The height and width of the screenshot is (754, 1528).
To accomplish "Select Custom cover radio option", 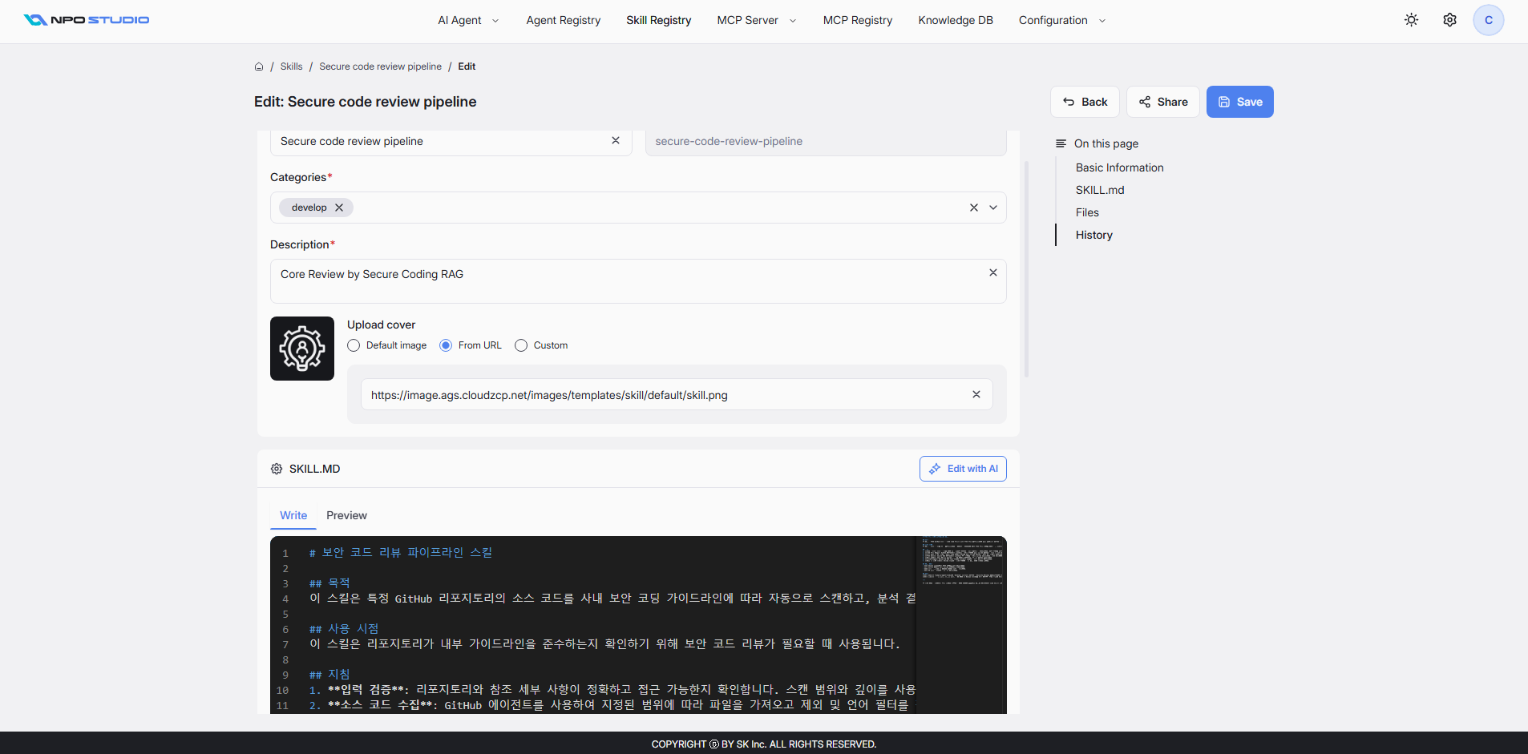I will coord(521,345).
